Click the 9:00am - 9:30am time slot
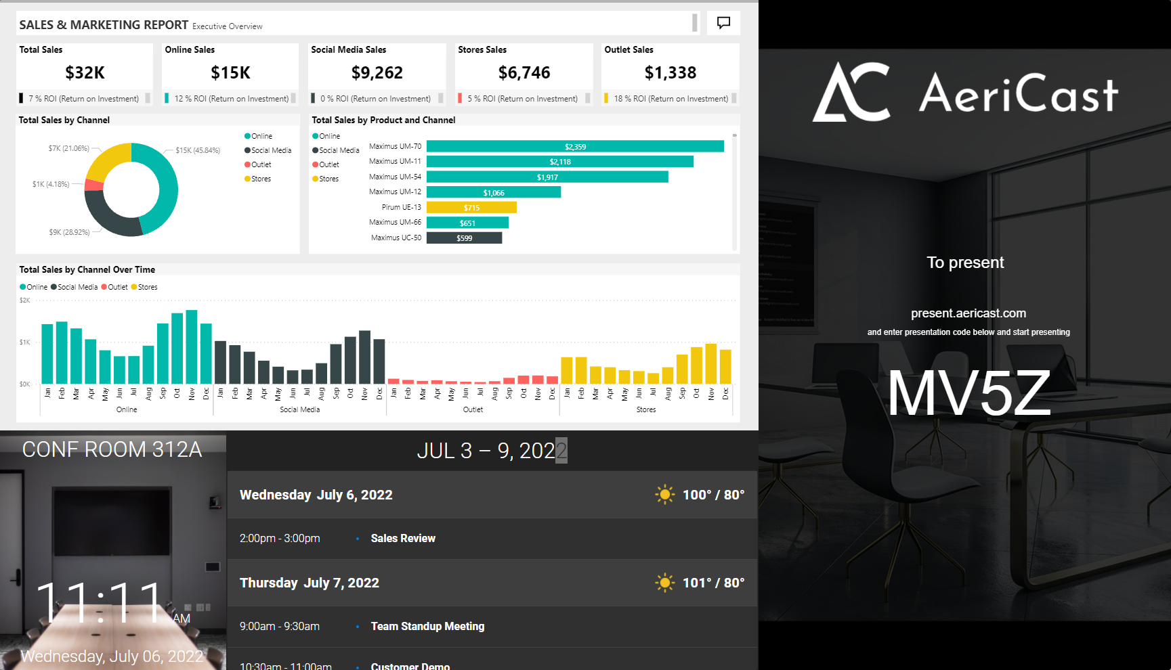 tap(280, 626)
